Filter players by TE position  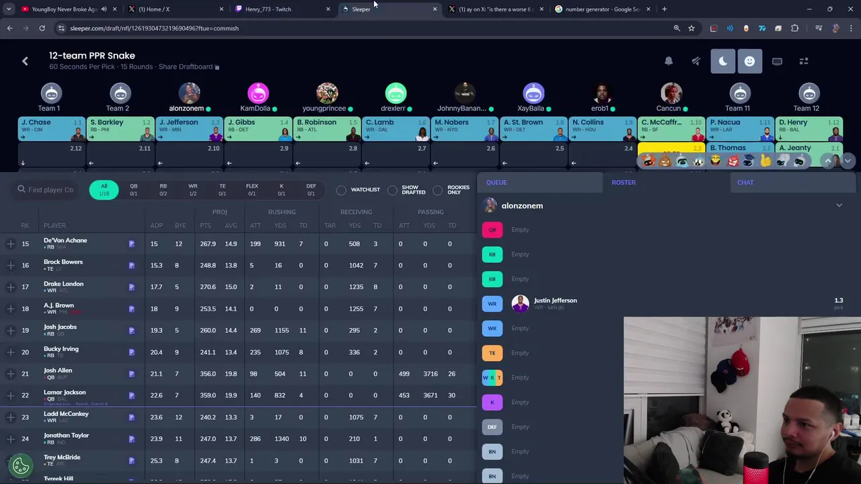[222, 190]
